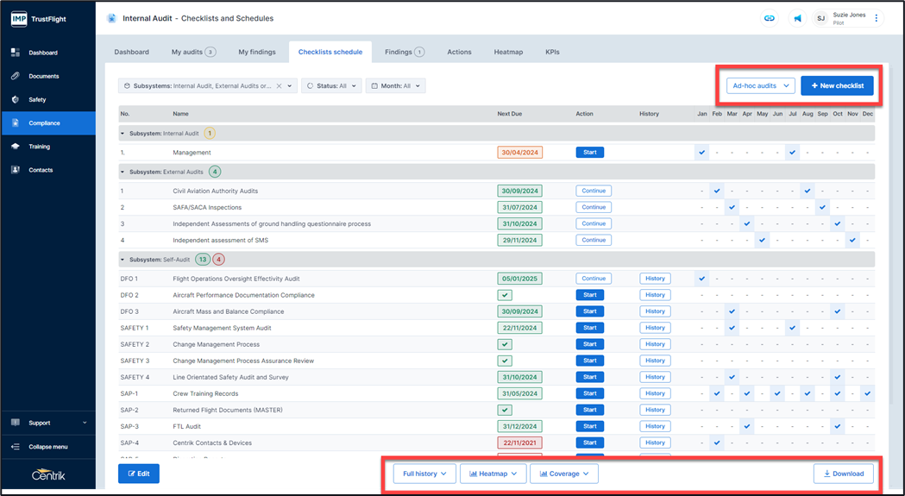Click the Contacts icon in sidebar
The height and width of the screenshot is (496, 905).
coord(16,170)
